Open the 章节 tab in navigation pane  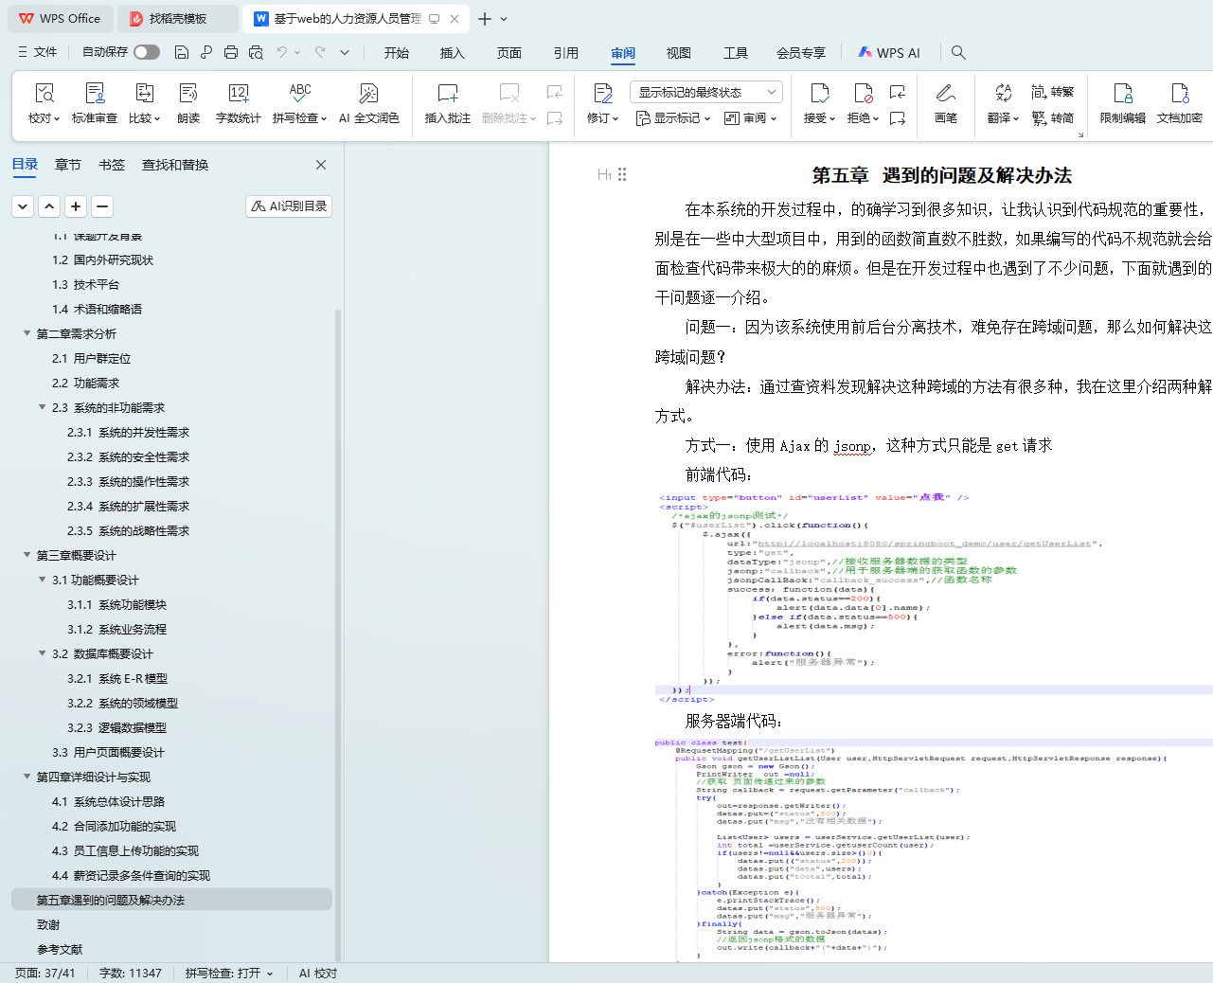[68, 165]
